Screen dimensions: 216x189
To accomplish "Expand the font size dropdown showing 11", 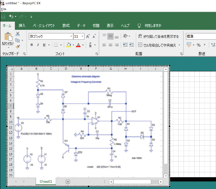I will click(x=82, y=36).
